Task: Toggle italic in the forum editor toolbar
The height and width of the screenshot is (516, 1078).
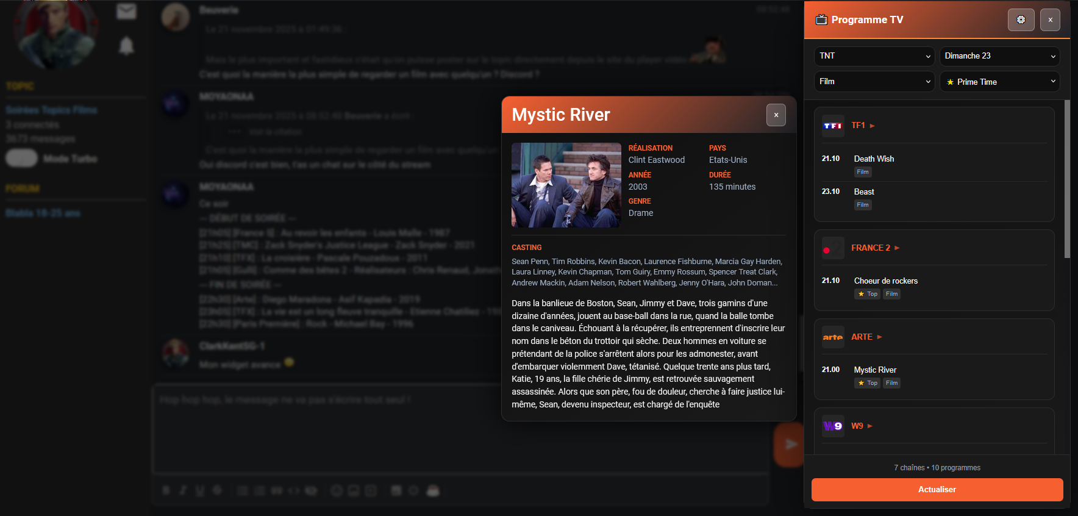Action: point(183,490)
